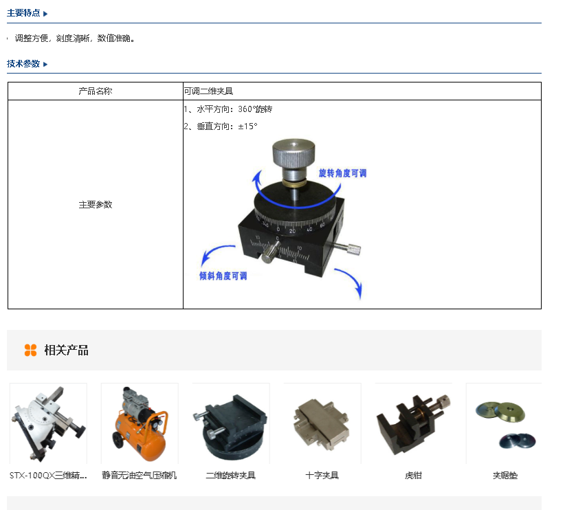Open the 二维旋转夹具 product picture
The image size is (565, 510).
pos(231,423)
